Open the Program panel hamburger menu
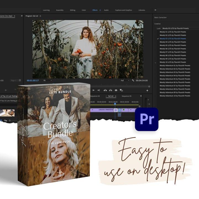The image size is (199, 199). [40, 16]
